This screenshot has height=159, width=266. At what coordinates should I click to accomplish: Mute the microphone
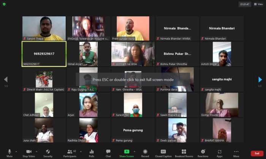click(x=9, y=153)
